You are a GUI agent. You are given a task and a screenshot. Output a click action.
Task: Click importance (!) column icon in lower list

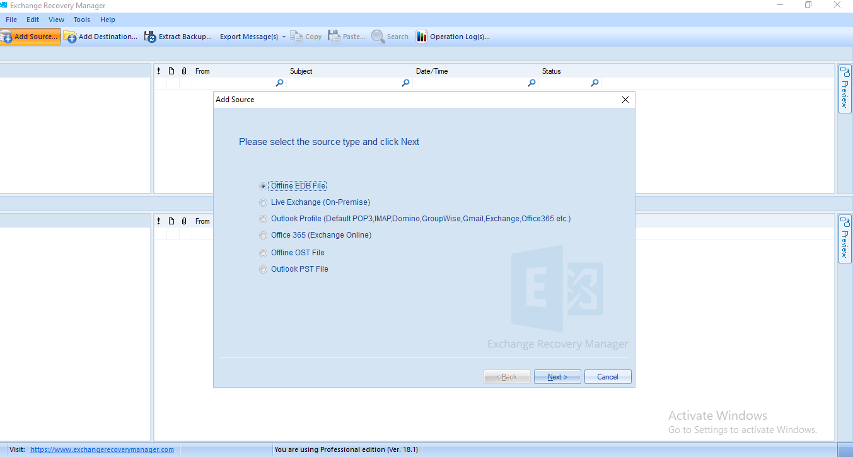coord(159,221)
